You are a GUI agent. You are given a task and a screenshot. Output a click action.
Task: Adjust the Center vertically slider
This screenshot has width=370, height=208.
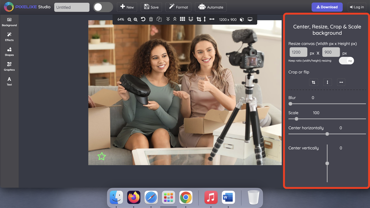tap(327, 163)
